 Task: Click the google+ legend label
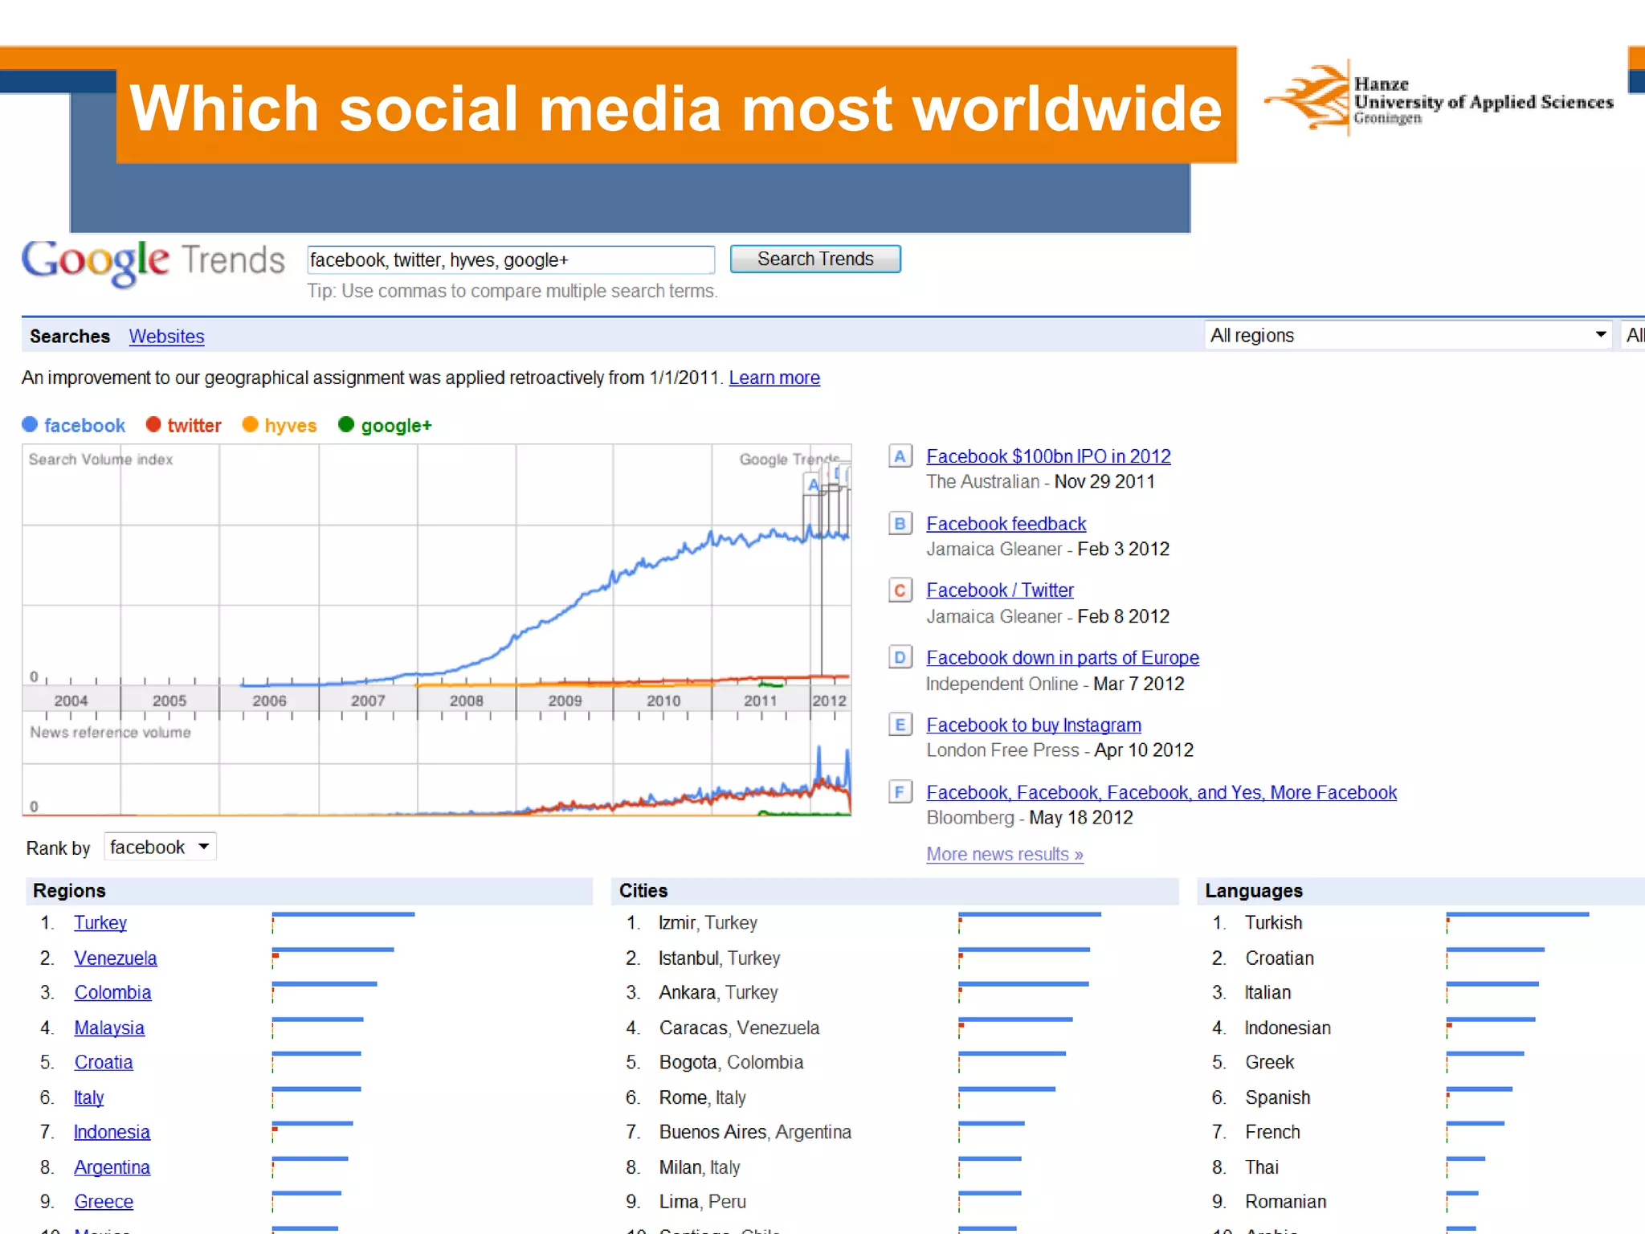click(396, 426)
